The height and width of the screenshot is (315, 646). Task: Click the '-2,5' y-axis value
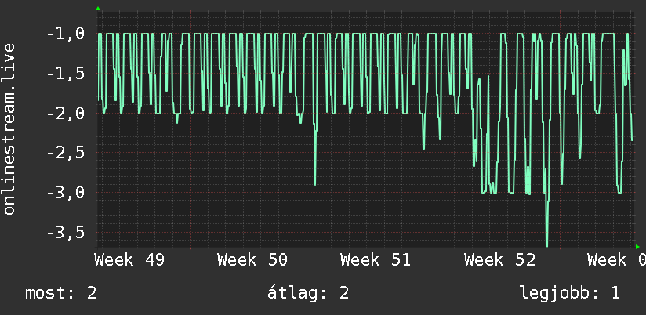pos(66,153)
